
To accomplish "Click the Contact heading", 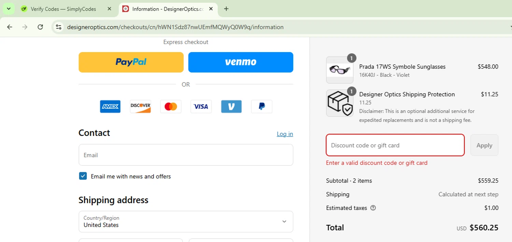I will (94, 133).
